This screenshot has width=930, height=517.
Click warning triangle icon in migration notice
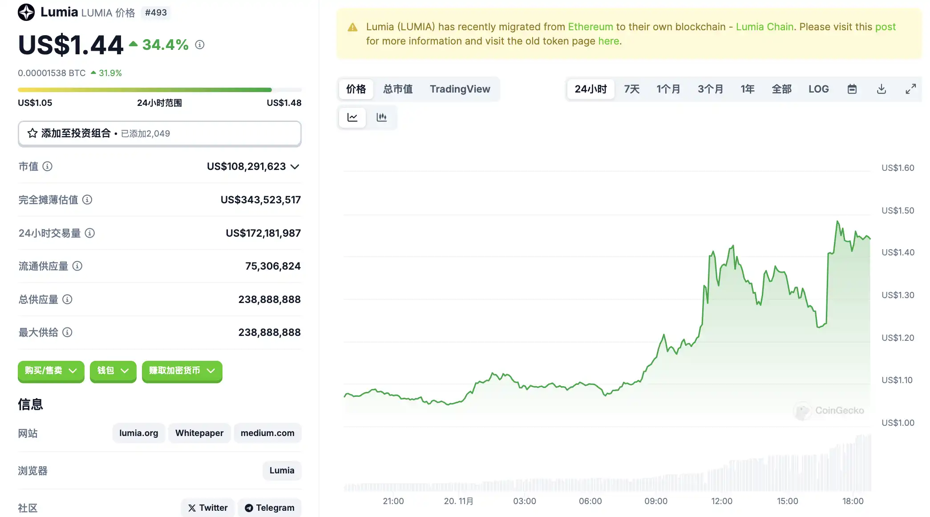click(352, 27)
